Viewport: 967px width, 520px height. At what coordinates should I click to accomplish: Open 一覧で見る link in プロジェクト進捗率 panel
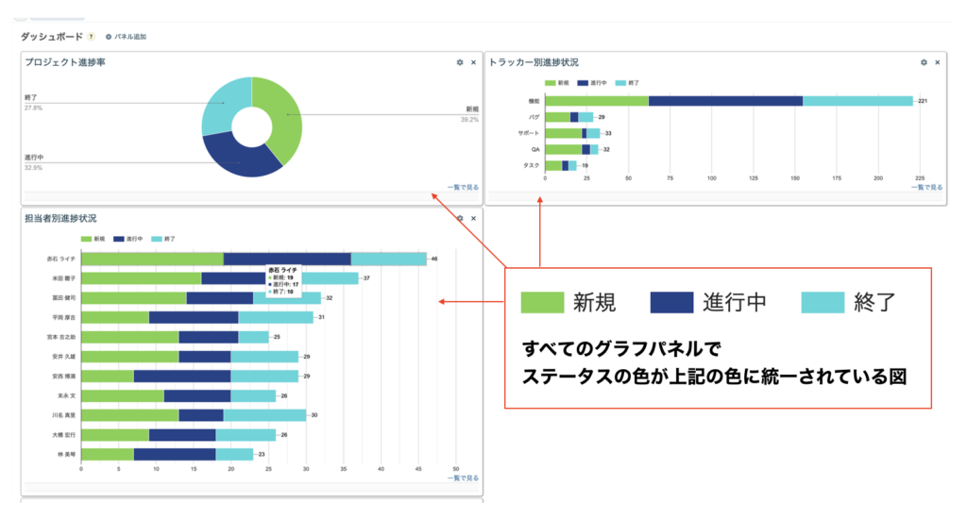coord(463,187)
